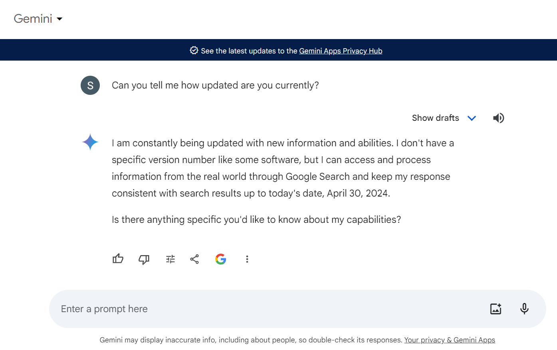Activate the microphone voice input icon

pyautogui.click(x=524, y=309)
